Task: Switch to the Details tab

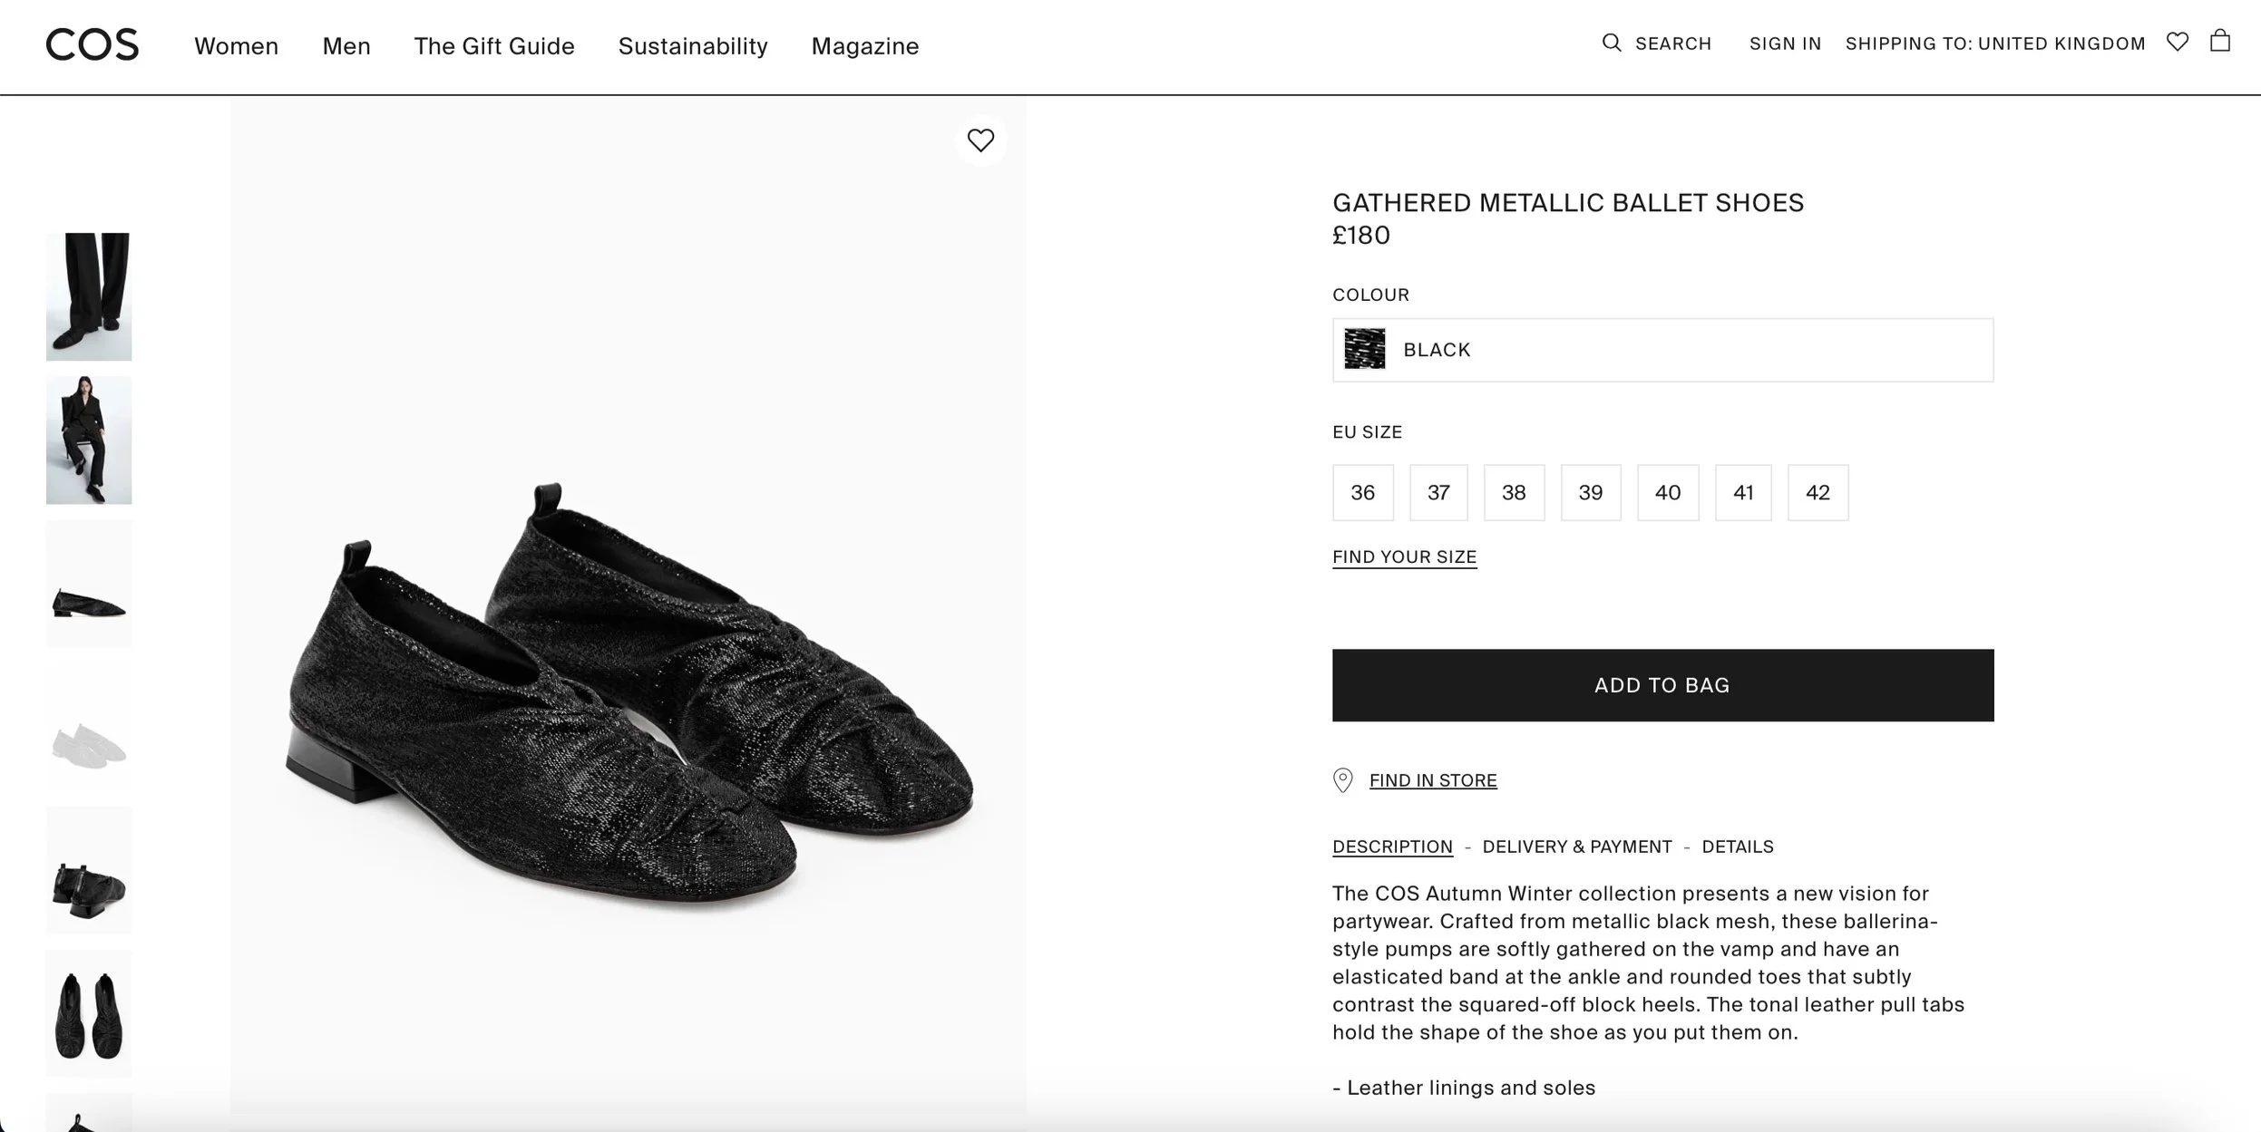Action: 1738,847
